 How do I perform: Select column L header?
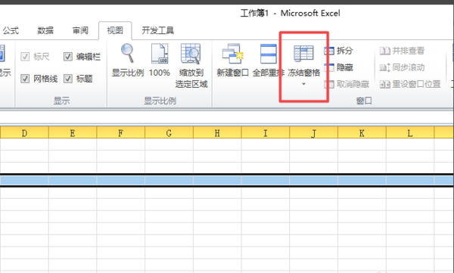tap(410, 132)
